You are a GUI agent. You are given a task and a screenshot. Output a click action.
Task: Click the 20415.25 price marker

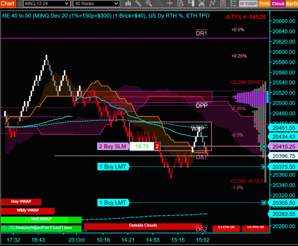click(283, 146)
